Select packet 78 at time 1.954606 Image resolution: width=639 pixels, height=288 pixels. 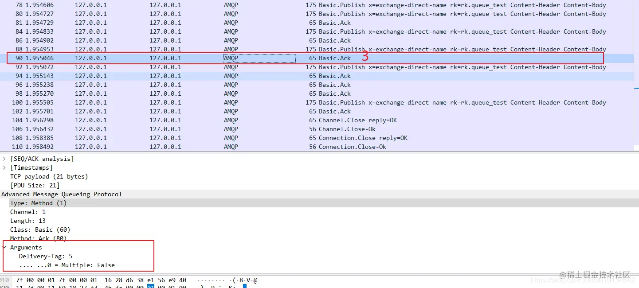[317, 5]
